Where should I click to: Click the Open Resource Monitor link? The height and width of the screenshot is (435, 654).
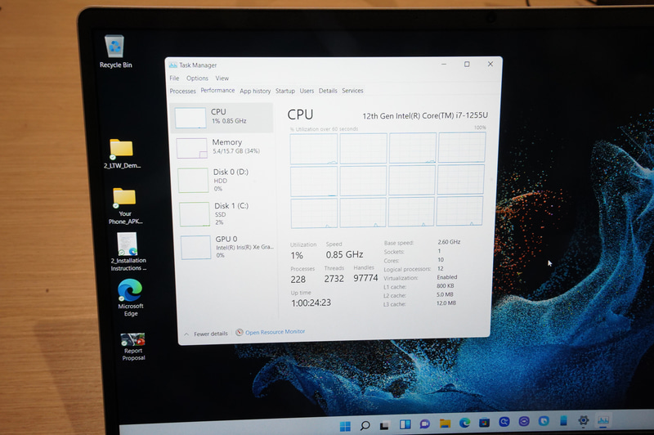pyautogui.click(x=275, y=332)
